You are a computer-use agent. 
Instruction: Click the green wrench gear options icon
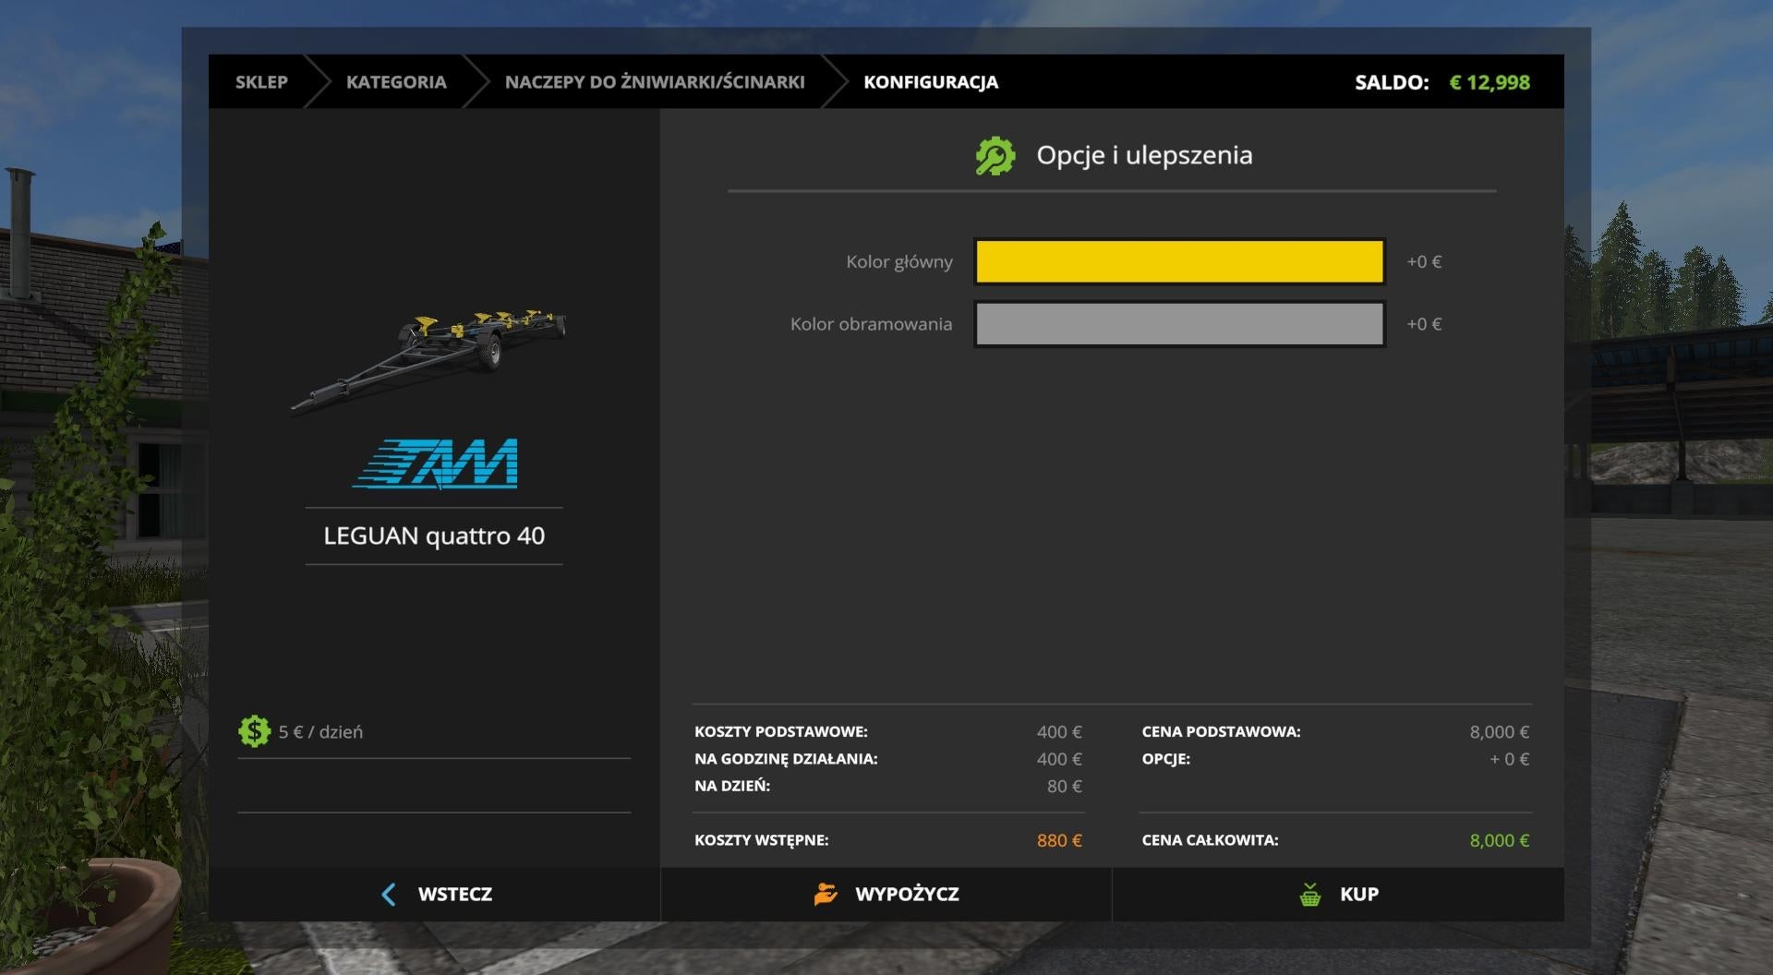pyautogui.click(x=995, y=156)
